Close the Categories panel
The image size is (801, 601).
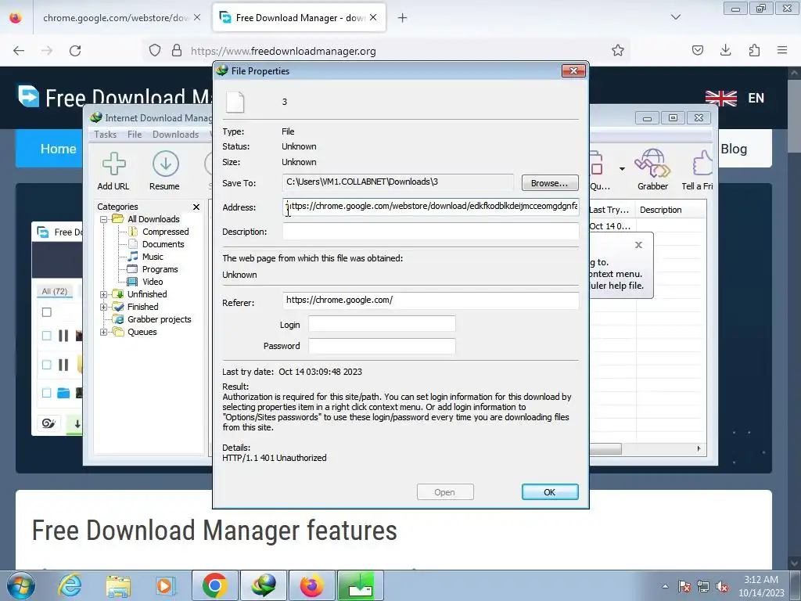coord(196,207)
